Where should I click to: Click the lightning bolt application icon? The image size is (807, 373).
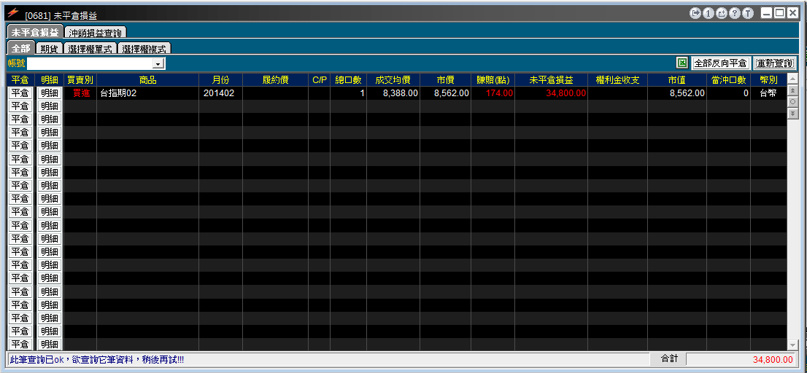[x=13, y=12]
